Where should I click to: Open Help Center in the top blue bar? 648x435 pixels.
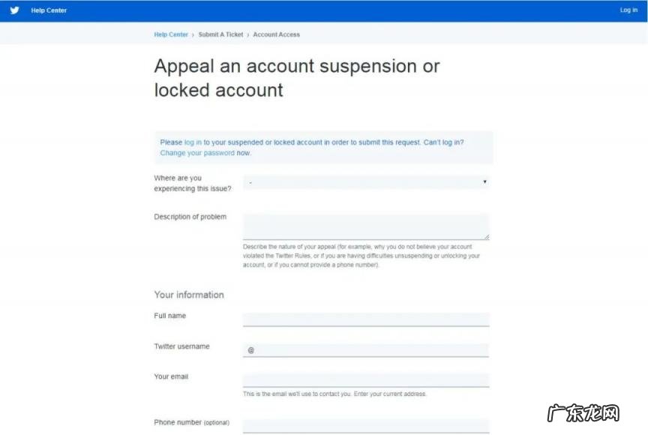(49, 10)
